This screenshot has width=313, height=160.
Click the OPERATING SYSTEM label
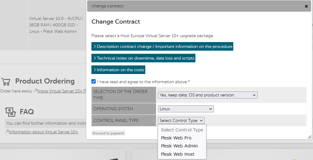(x=113, y=109)
